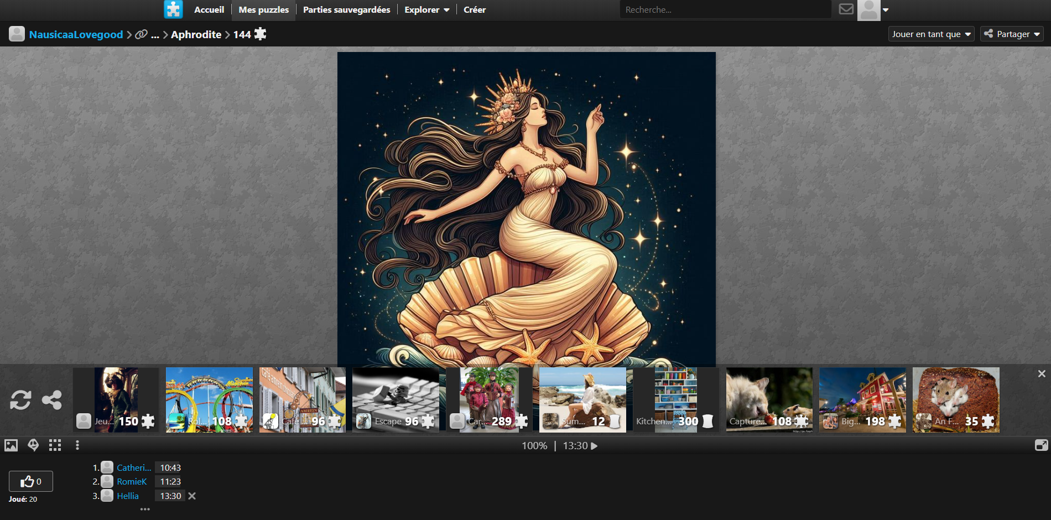Click the share icon beside thumbnails
1051x520 pixels.
click(x=52, y=400)
